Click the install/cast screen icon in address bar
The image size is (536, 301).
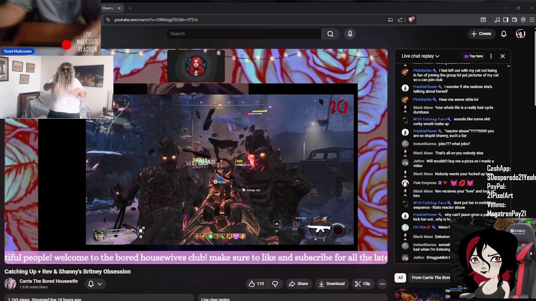coord(390,20)
